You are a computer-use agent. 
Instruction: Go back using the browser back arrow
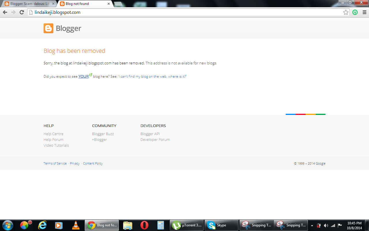point(5,12)
